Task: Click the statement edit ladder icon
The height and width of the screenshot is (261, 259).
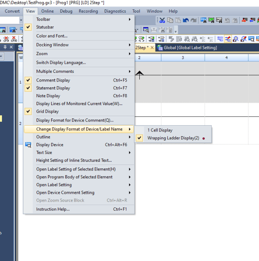Action: tap(152, 39)
